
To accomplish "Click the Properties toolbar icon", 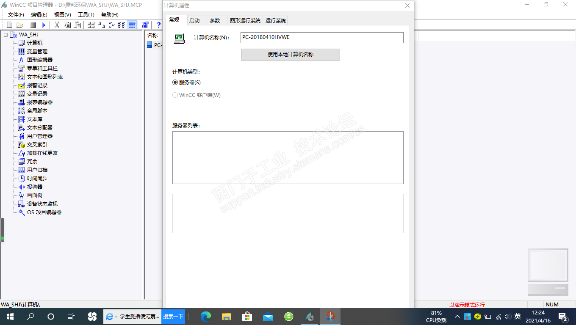I will point(145,25).
